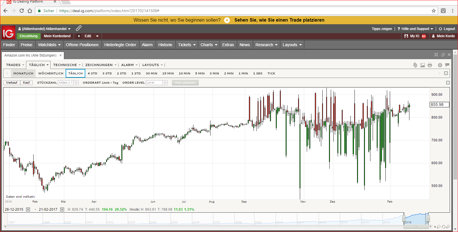
Task: Reload the browser page
Action: click(x=22, y=11)
